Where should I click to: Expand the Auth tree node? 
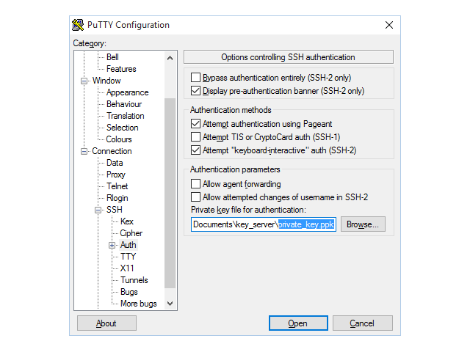(x=112, y=246)
